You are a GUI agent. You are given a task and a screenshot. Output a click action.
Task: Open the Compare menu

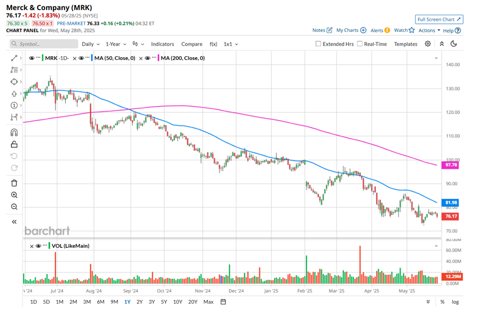point(192,44)
